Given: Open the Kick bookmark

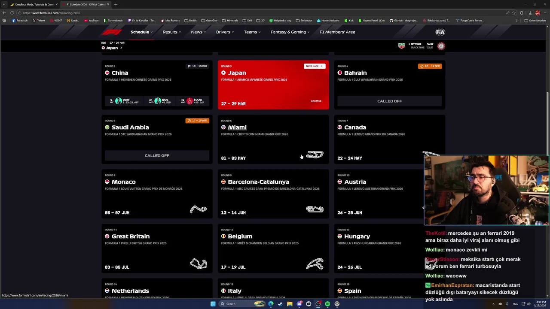Looking at the screenshot, I should coord(349,20).
